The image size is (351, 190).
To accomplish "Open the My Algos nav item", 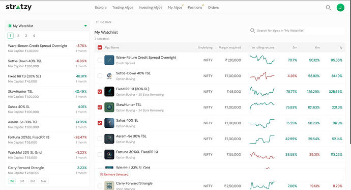I will point(175,8).
